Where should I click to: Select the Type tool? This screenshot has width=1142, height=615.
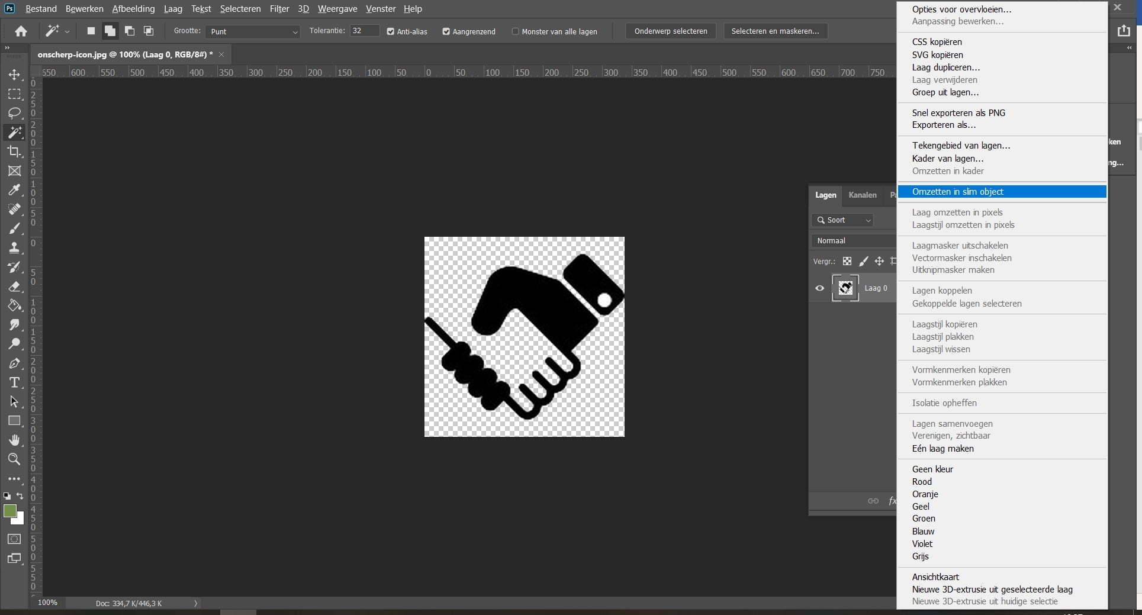[14, 382]
